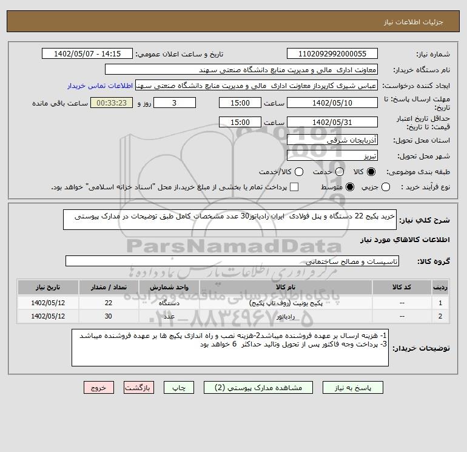Click the 'ردیف' column header

point(440,287)
